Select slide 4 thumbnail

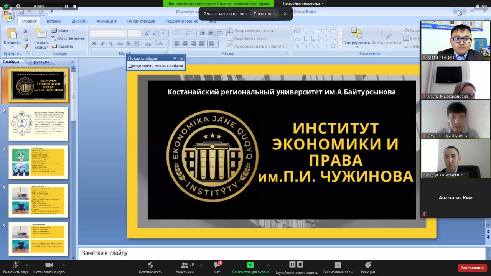38,201
